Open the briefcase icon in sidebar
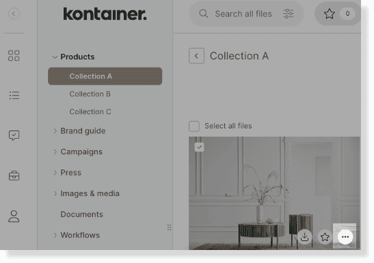The height and width of the screenshot is (263, 374). 14,176
